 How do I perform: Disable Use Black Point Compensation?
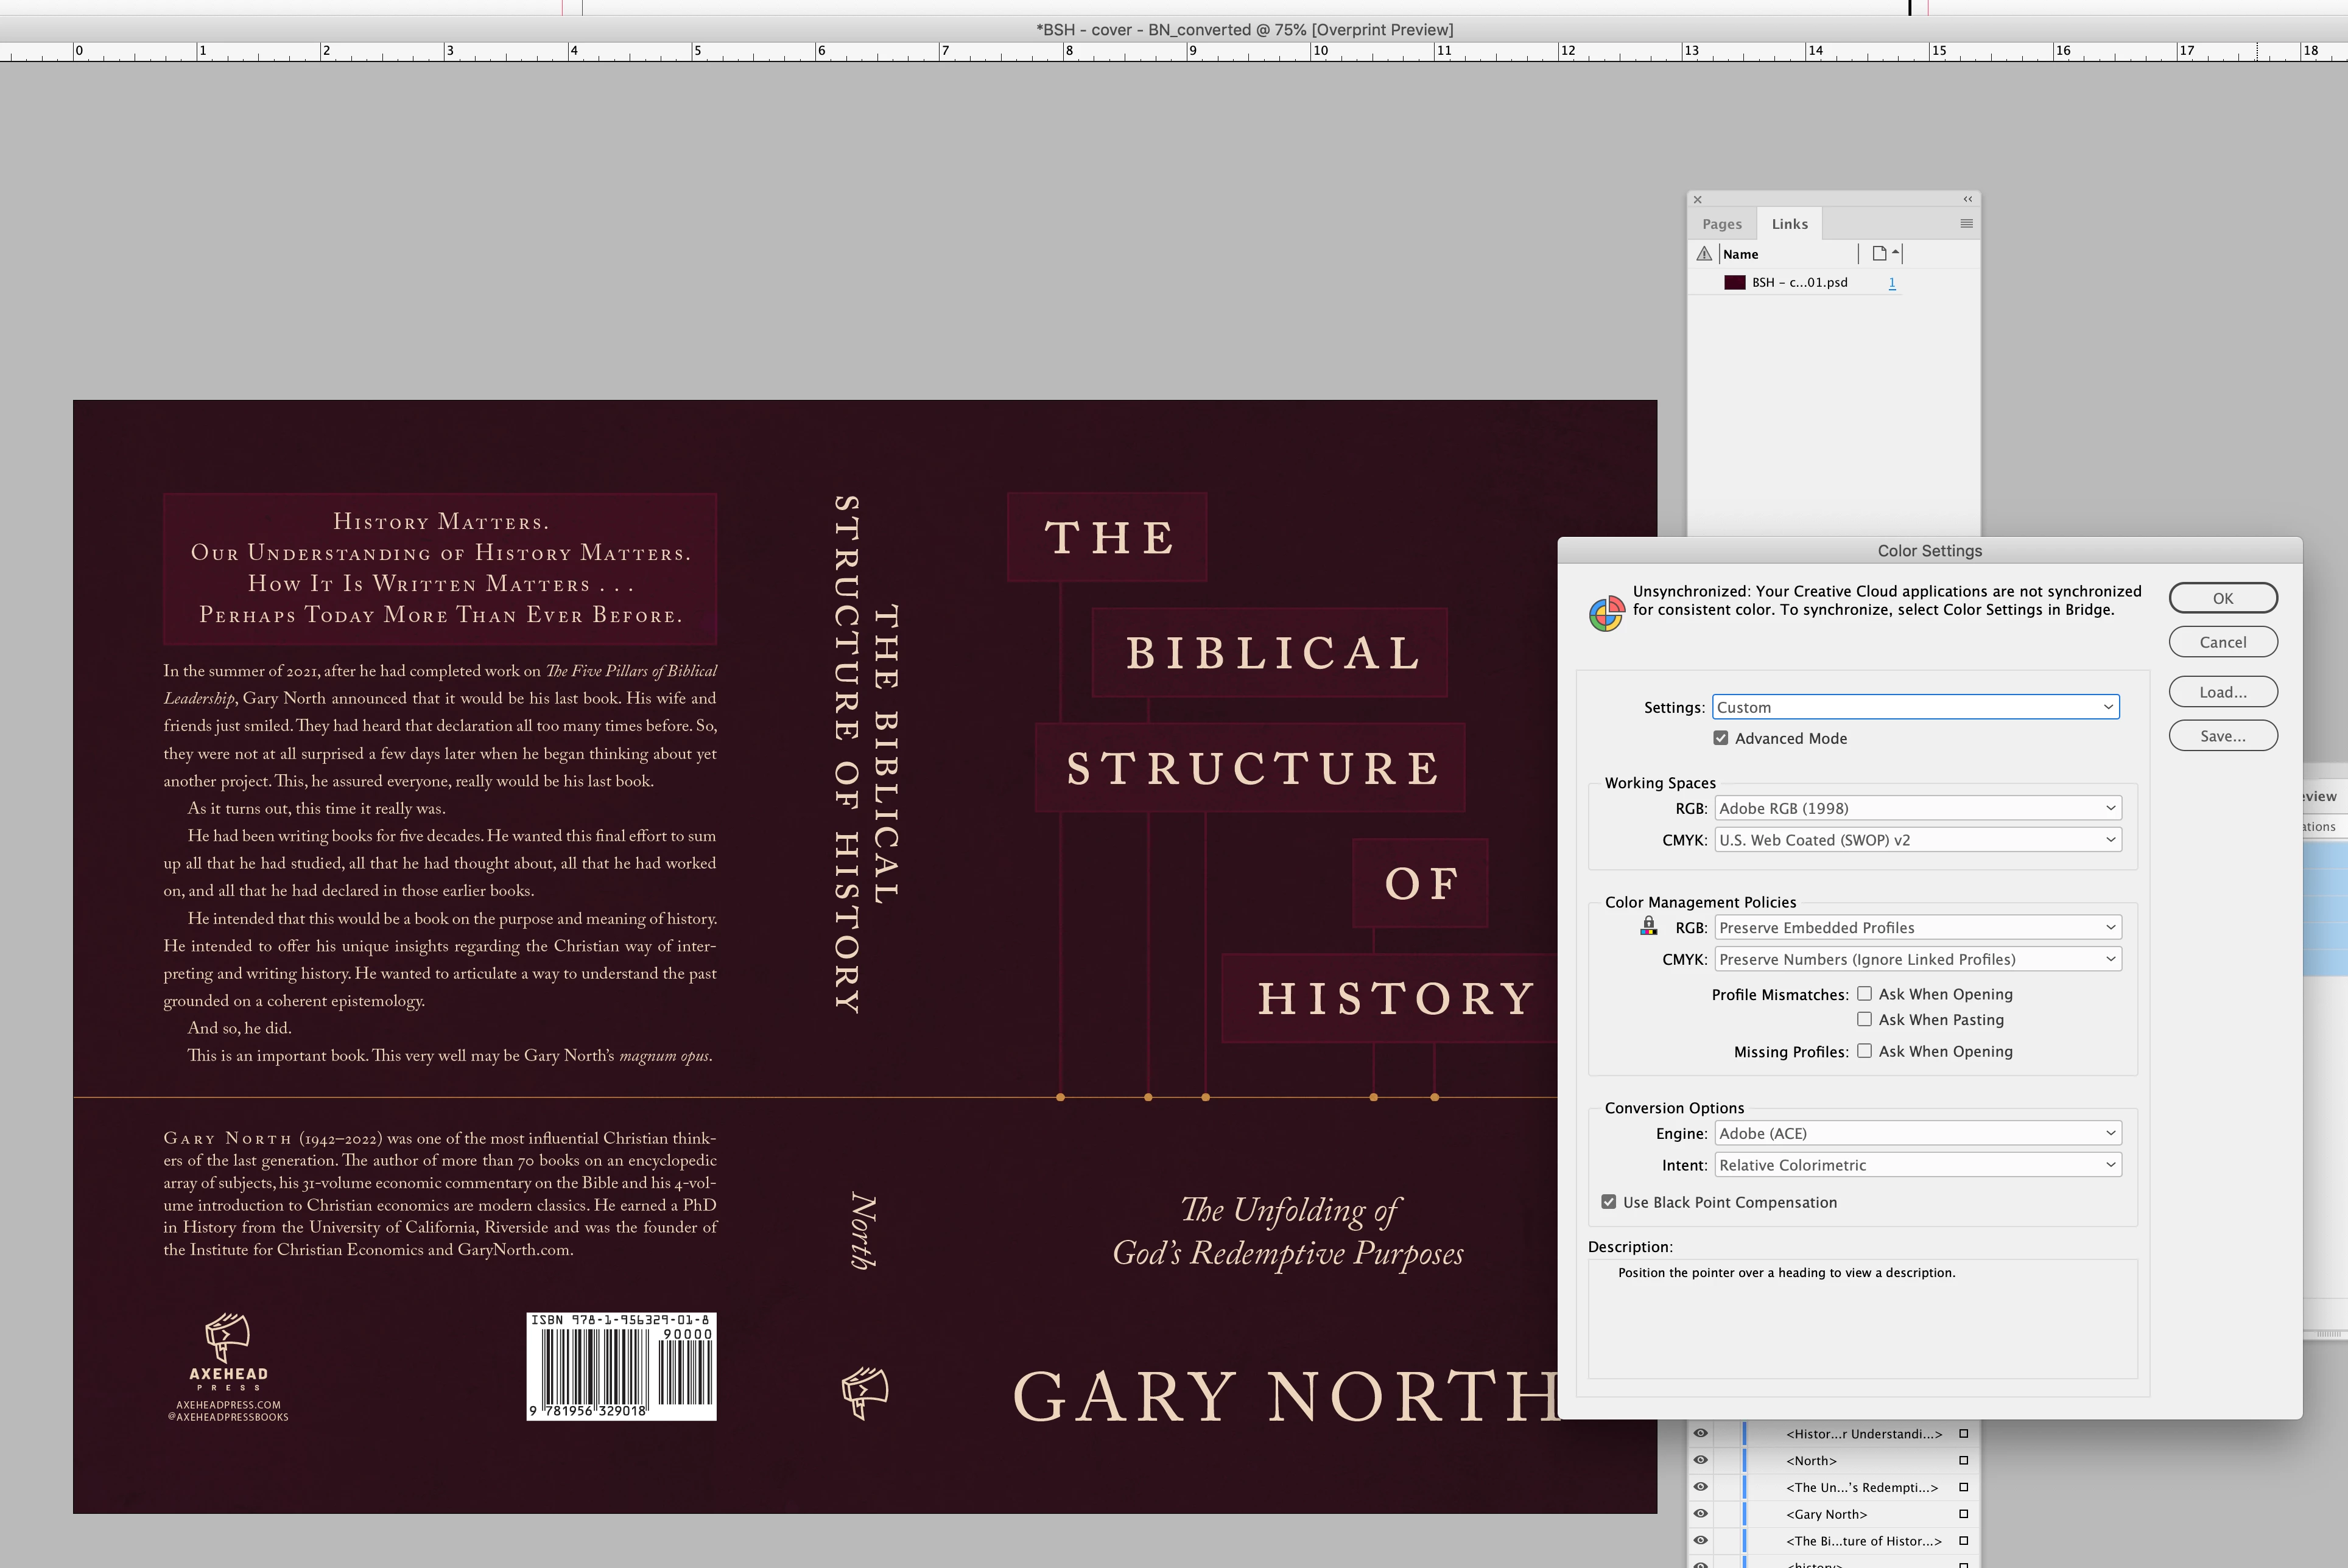coord(1609,1202)
